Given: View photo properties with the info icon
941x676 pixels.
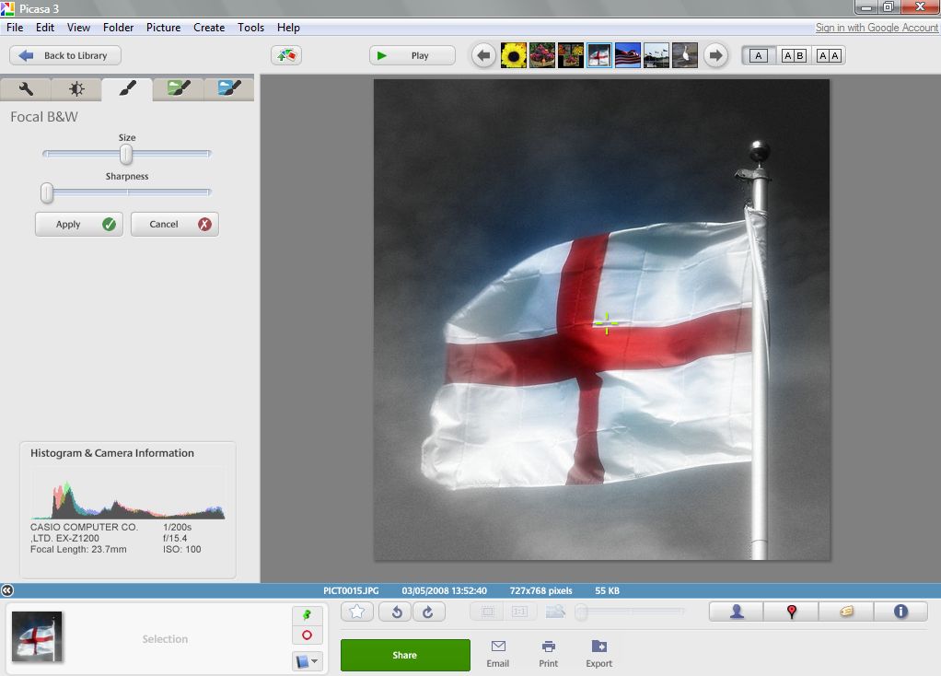Looking at the screenshot, I should (x=900, y=611).
